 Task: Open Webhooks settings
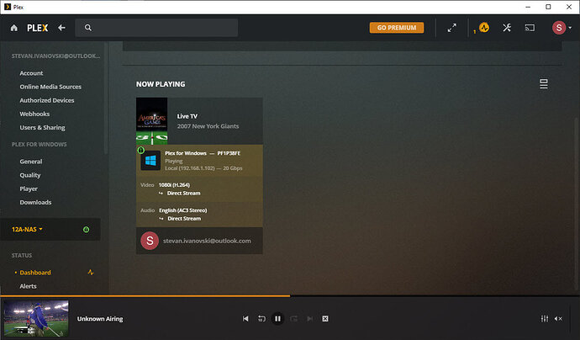click(x=34, y=114)
